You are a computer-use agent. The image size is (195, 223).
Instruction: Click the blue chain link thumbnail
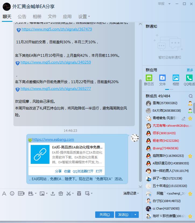point(40,154)
